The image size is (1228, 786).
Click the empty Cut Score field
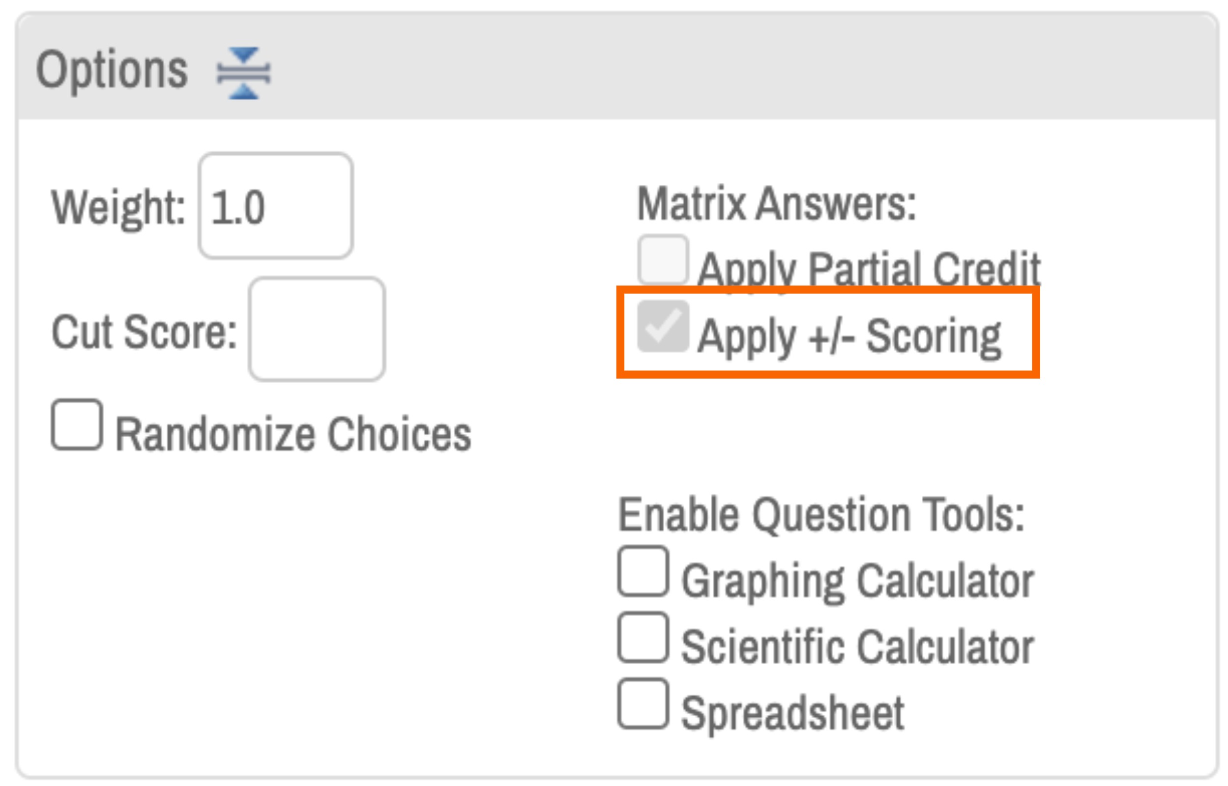point(317,331)
